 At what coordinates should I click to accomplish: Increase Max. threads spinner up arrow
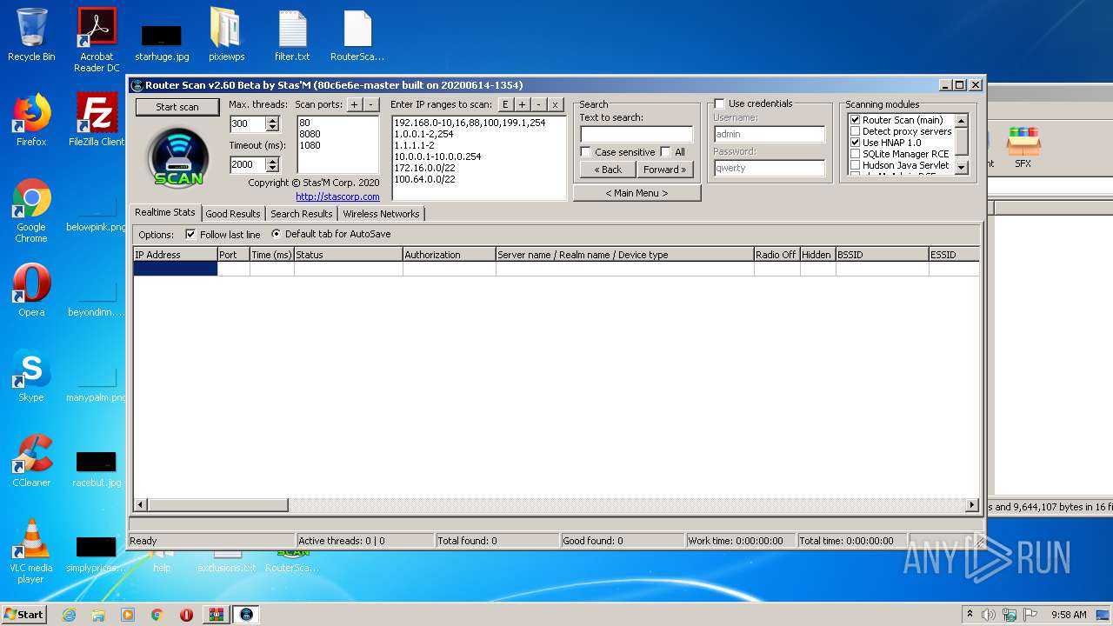[x=273, y=120]
